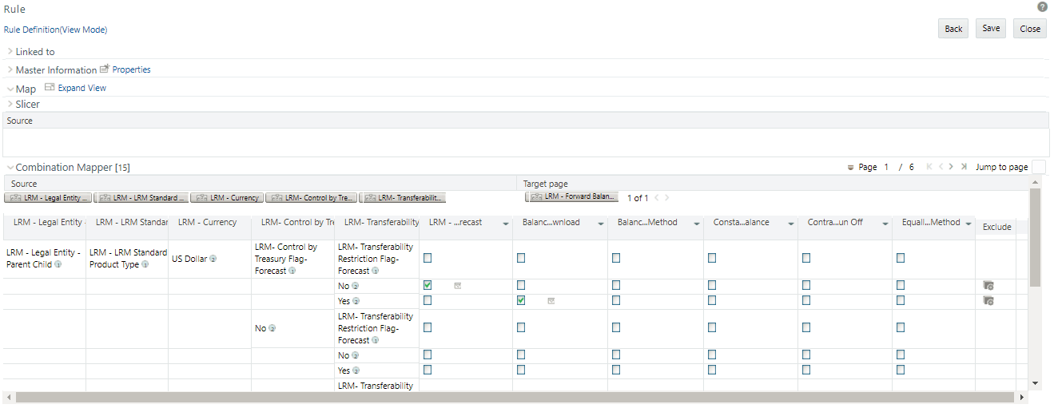Select the LRM - Currency source chip
This screenshot has height=416, width=1054.
coord(228,197)
